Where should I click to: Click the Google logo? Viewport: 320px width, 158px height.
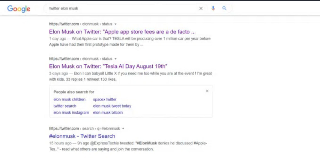tap(19, 9)
